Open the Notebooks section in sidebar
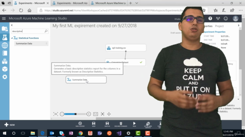245x137 pixels. tap(5, 53)
